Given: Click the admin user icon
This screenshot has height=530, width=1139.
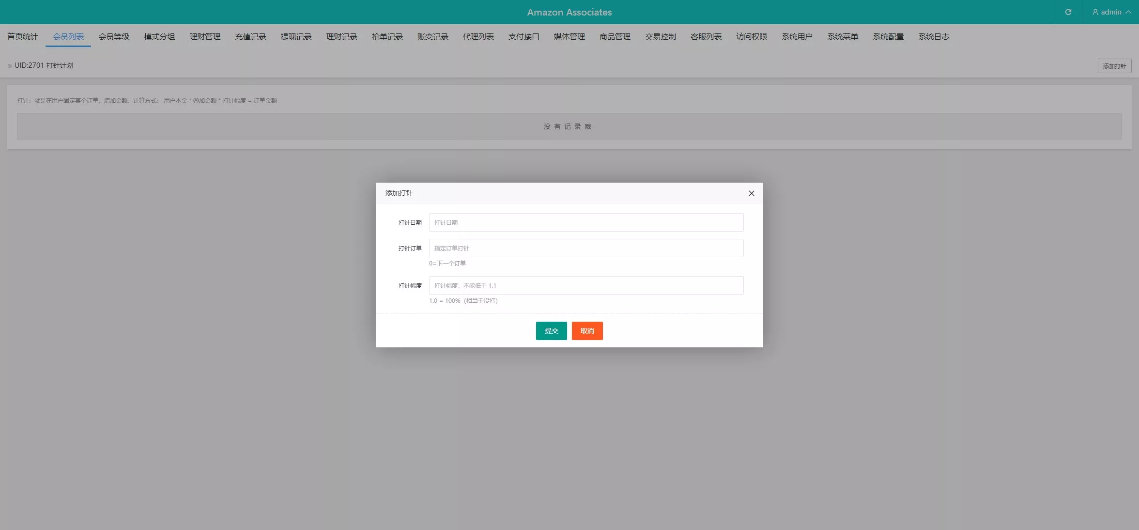Looking at the screenshot, I should coord(1095,12).
